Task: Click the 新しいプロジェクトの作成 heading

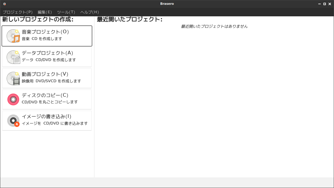Action: pos(38,19)
